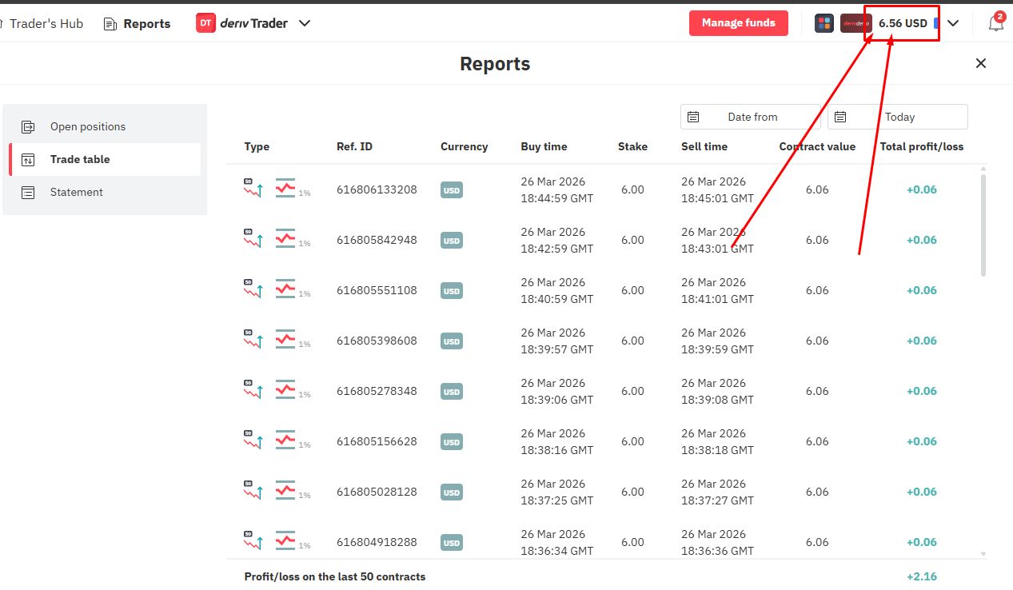Screen dimensions: 1013x590
Task: Click the Deriv Trader DT logo icon
Action: coord(205,23)
